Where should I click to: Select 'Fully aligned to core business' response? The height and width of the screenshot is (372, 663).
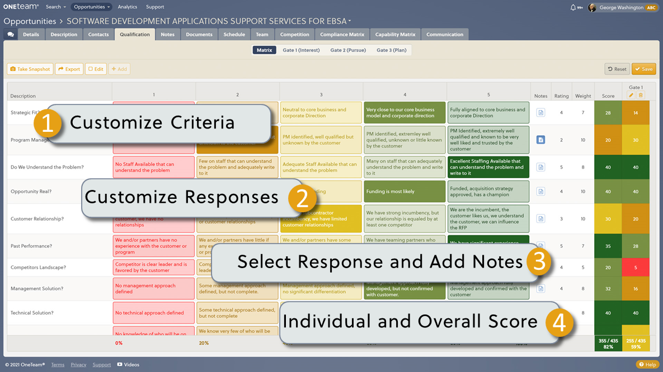(488, 113)
